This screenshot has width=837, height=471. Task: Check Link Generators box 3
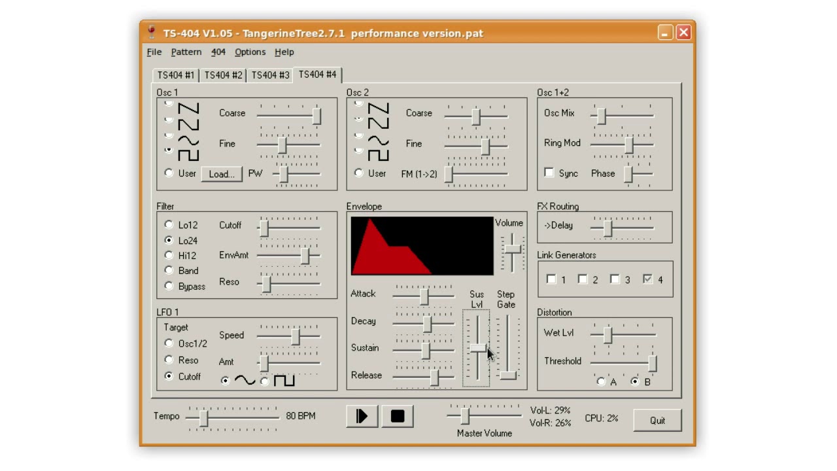pos(615,279)
